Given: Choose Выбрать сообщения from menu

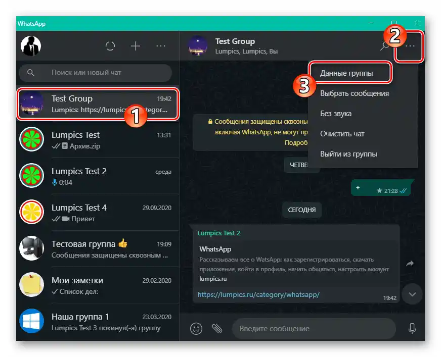Looking at the screenshot, I should tap(363, 93).
